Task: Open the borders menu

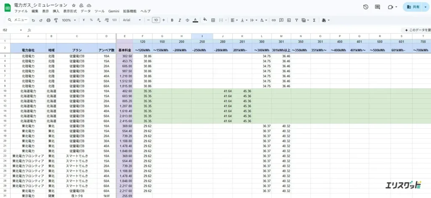Action: (213, 20)
